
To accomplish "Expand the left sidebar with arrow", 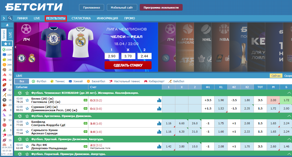I will 4,18.
